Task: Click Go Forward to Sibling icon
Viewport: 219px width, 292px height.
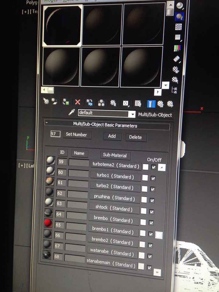Action: tap(170, 104)
